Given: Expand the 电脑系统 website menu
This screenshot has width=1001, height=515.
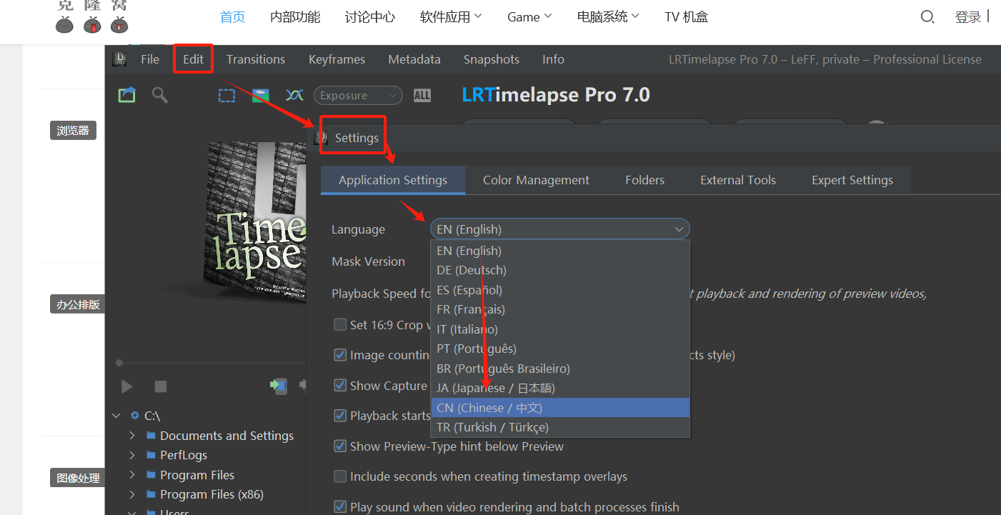Looking at the screenshot, I should point(608,16).
